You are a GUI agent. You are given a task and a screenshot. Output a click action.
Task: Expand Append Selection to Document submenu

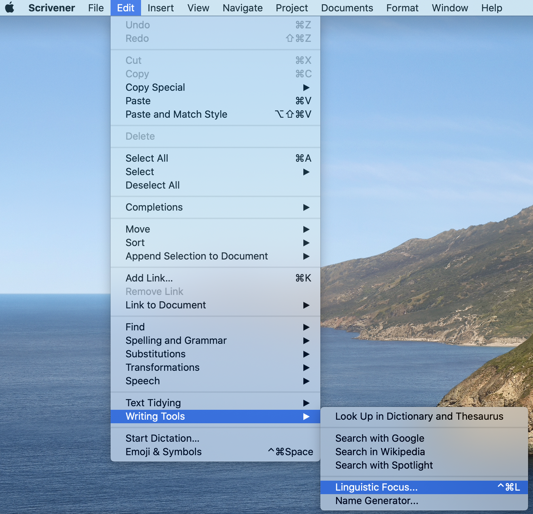tap(215, 256)
